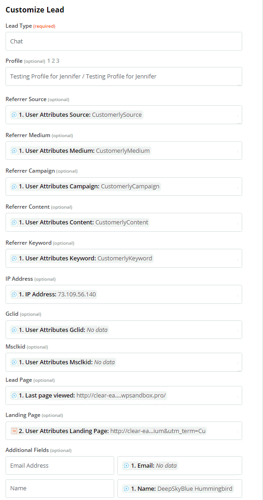Select the User Attributes Content pill
The width and height of the screenshot is (263, 500).
pyautogui.click(x=80, y=222)
